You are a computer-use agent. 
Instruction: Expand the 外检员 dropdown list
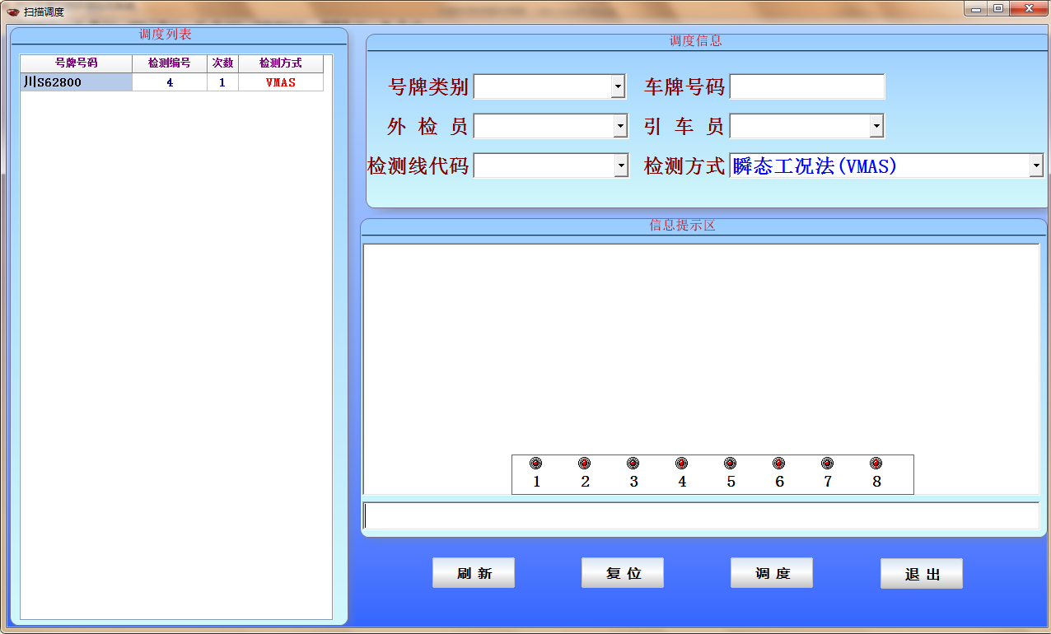[x=621, y=126]
